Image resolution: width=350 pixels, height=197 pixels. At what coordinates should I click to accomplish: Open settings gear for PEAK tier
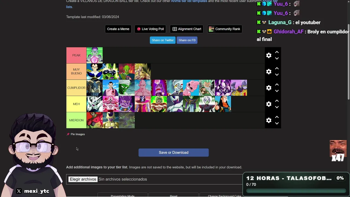[269, 55]
